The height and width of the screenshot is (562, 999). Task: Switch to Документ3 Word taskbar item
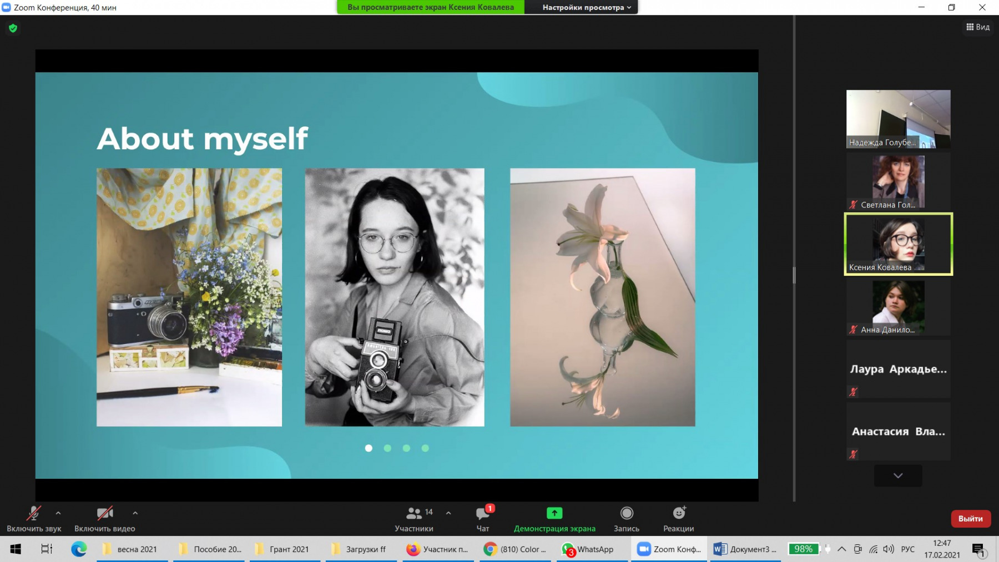tap(745, 549)
